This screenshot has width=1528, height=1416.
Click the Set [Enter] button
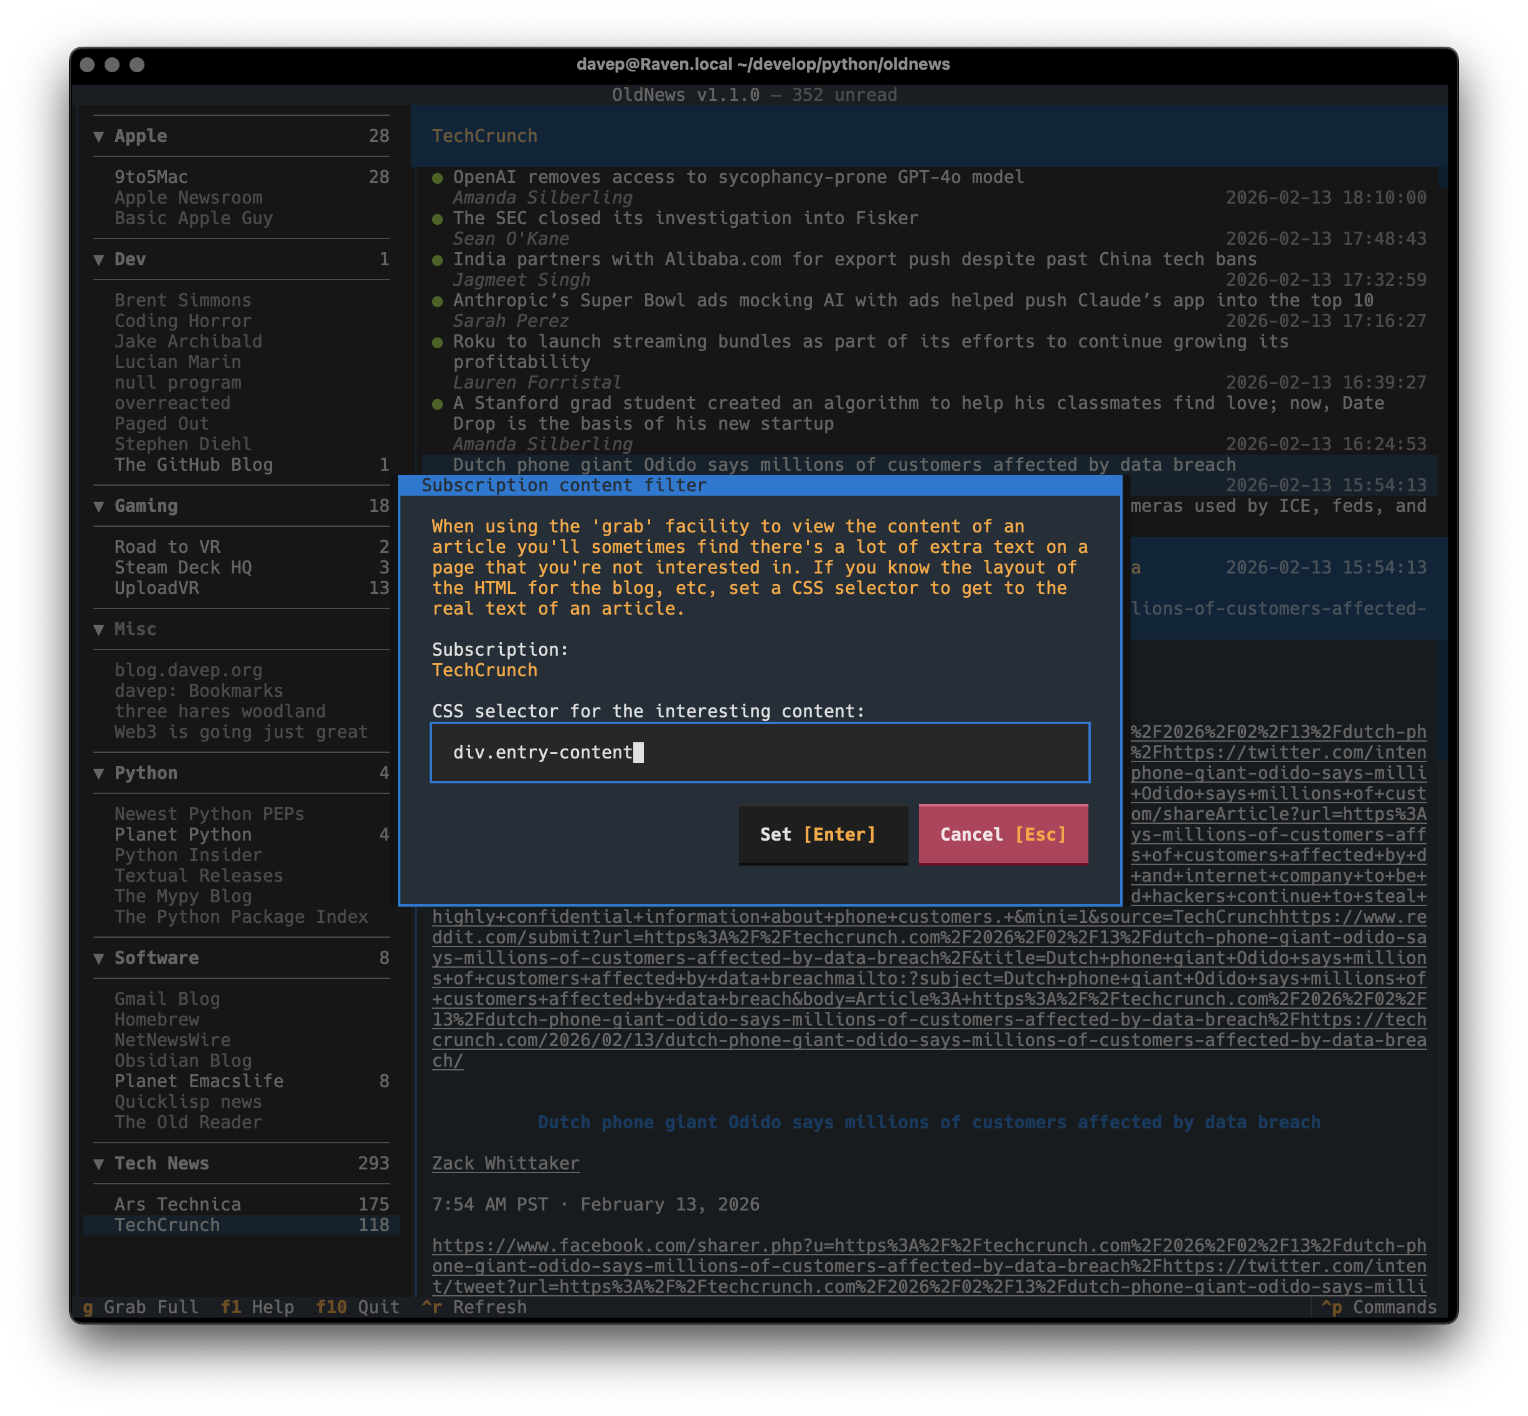(823, 834)
